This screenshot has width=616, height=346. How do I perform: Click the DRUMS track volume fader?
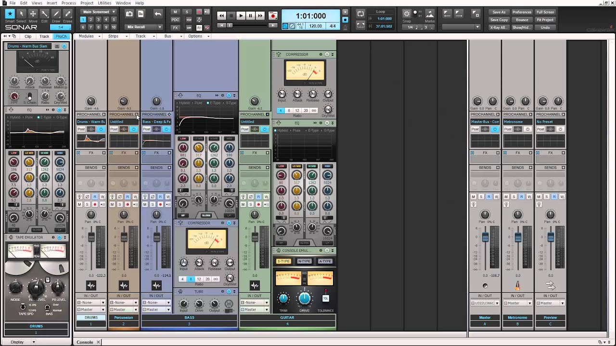91,237
